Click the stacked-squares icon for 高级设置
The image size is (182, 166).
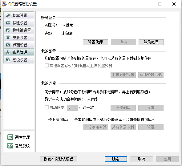click(8, 60)
